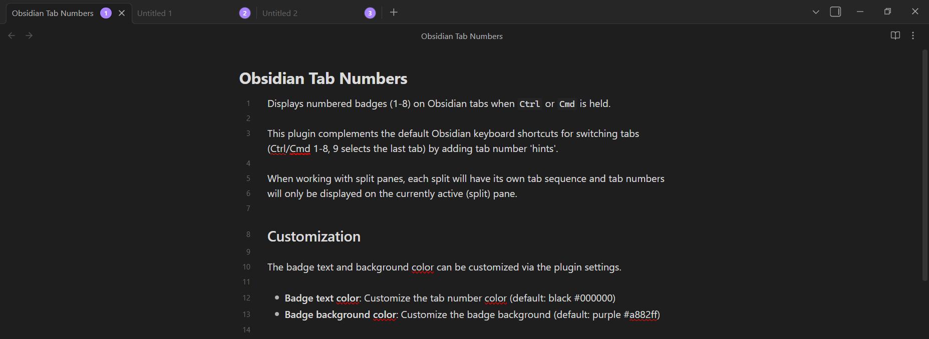Viewport: 929px width, 339px height.
Task: Select the Obsidian Tab Numbers tab
Action: tap(53, 13)
